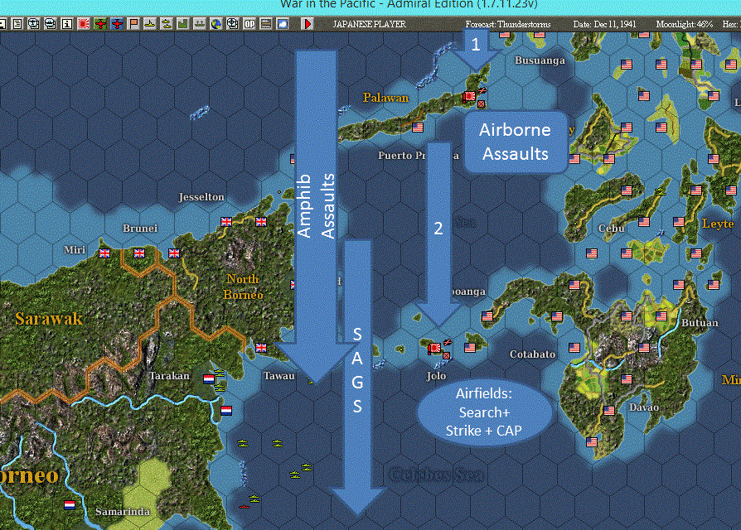Image resolution: width=741 pixels, height=530 pixels.
Task: Open the information 'i' toolbar icon
Action: click(x=66, y=23)
